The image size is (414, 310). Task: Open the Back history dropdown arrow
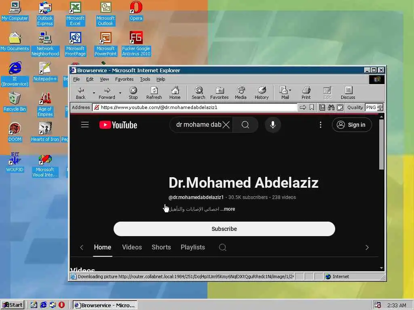[x=94, y=93]
